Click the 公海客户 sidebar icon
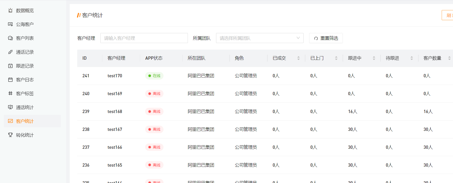453x183 pixels. (10, 24)
